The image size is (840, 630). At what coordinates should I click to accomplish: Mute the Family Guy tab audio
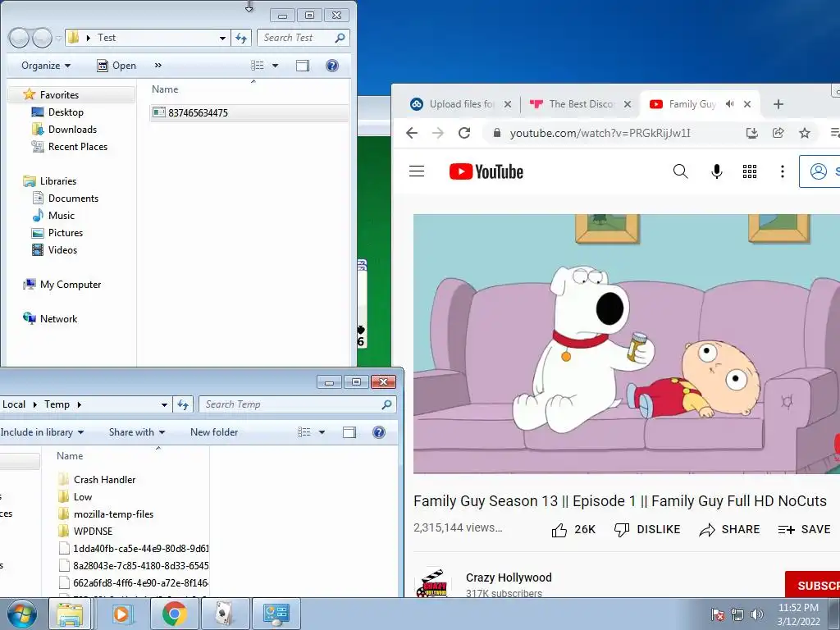[x=729, y=104]
